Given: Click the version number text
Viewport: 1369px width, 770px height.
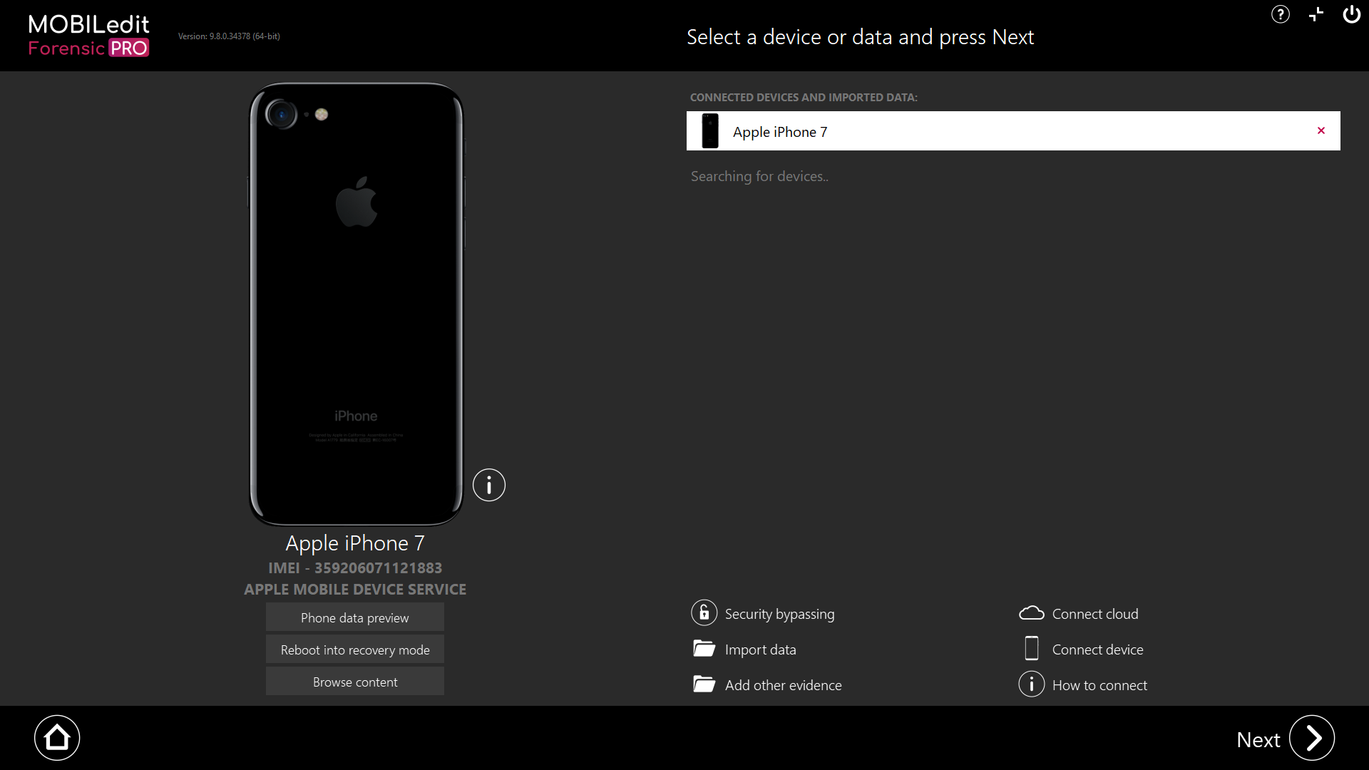Looking at the screenshot, I should (229, 36).
